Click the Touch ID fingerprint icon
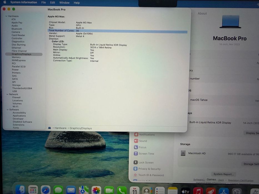 tap(135, 175)
